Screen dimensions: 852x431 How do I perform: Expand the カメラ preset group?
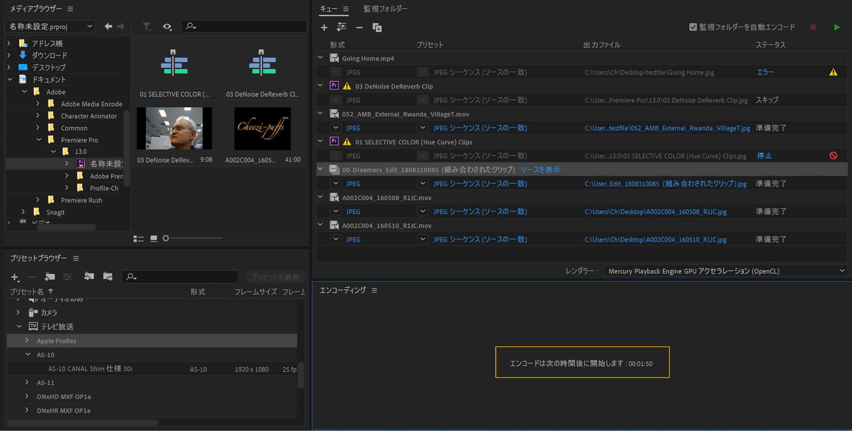pyautogui.click(x=18, y=312)
